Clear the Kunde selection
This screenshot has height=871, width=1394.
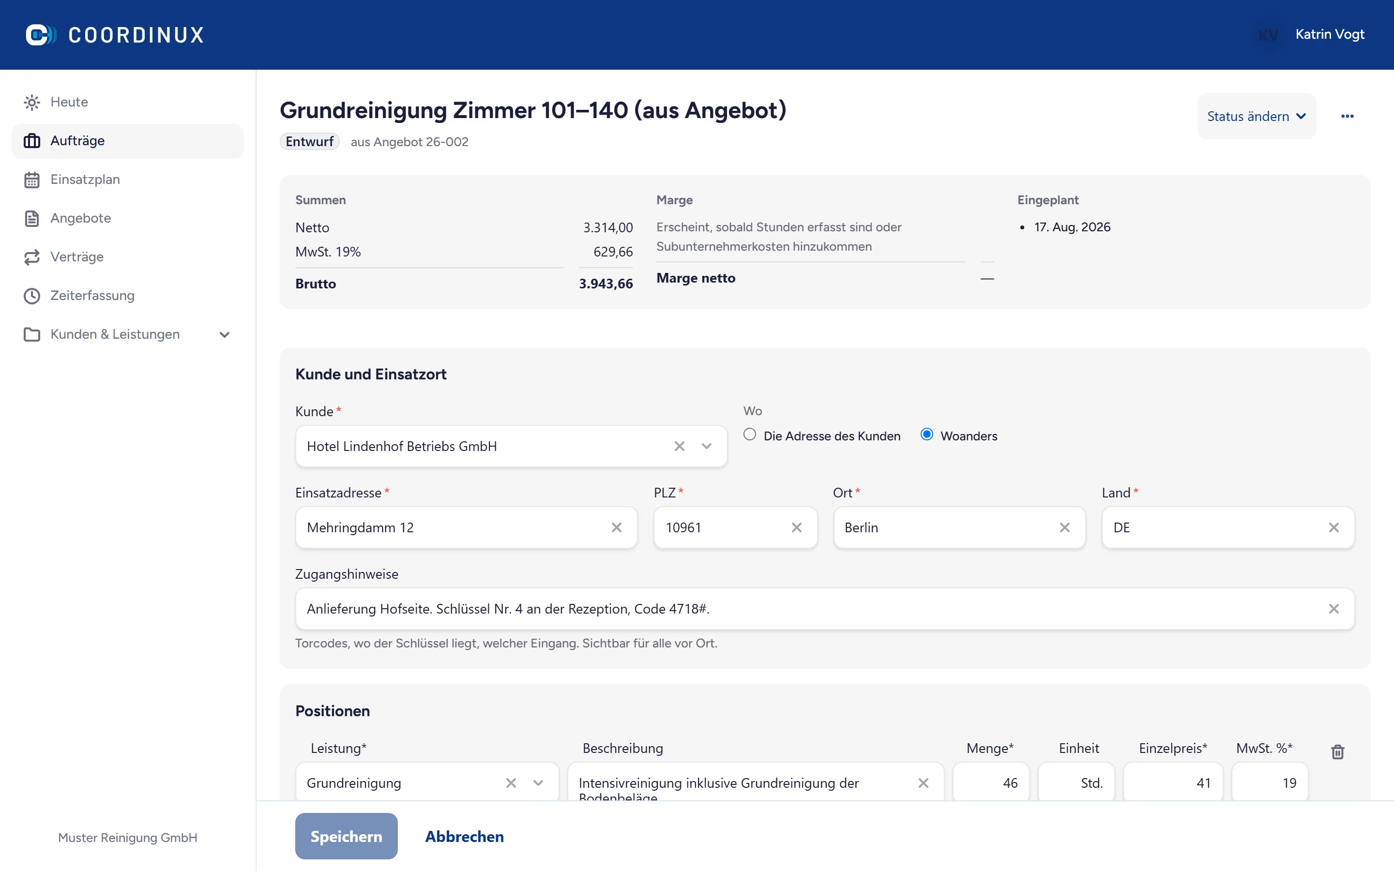(679, 447)
